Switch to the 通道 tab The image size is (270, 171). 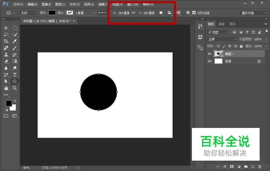click(221, 24)
